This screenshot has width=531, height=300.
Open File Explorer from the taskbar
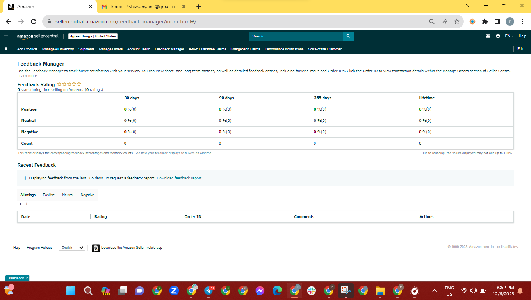(380, 291)
